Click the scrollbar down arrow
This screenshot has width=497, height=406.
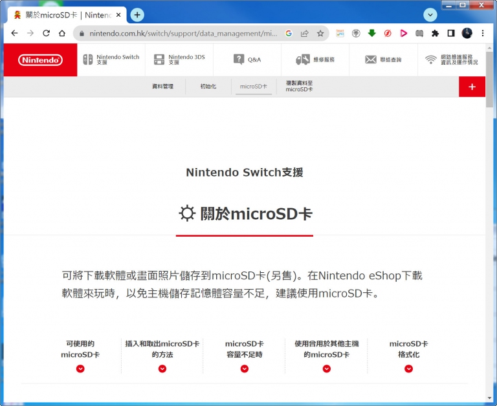[x=490, y=398]
